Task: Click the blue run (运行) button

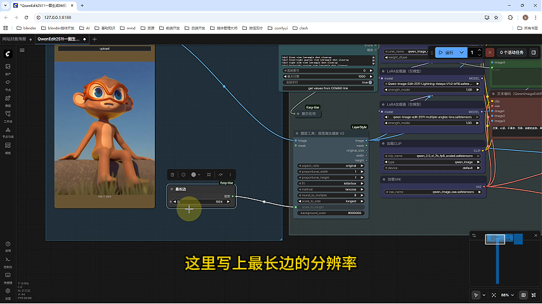Action: pos(446,53)
